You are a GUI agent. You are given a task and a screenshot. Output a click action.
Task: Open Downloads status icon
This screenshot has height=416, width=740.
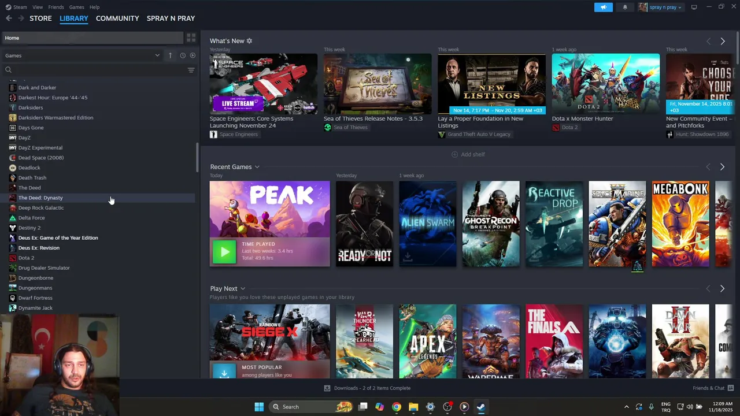point(327,388)
